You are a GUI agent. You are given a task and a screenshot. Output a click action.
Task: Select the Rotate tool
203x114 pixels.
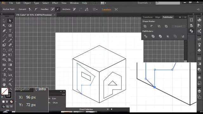[x=4, y=50]
